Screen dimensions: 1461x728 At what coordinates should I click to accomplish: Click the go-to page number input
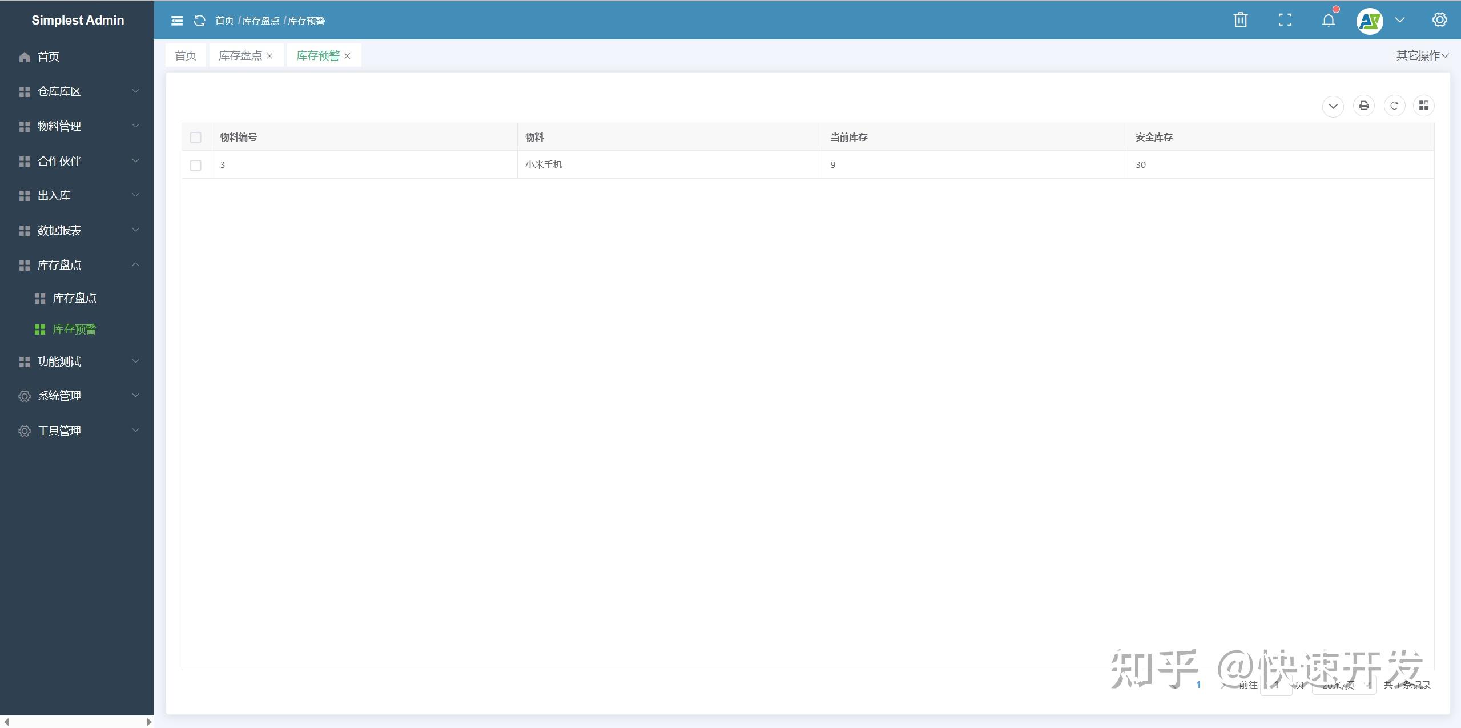1276,685
